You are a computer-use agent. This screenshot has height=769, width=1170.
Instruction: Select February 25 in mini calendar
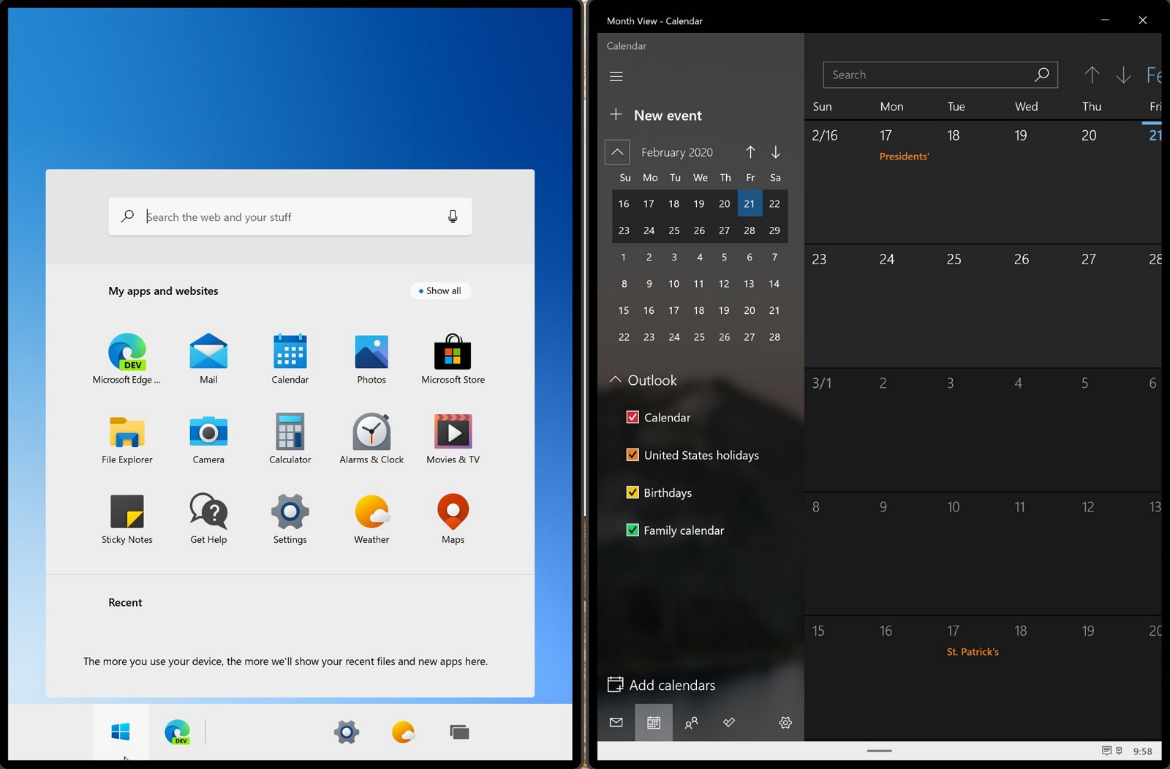(x=674, y=230)
